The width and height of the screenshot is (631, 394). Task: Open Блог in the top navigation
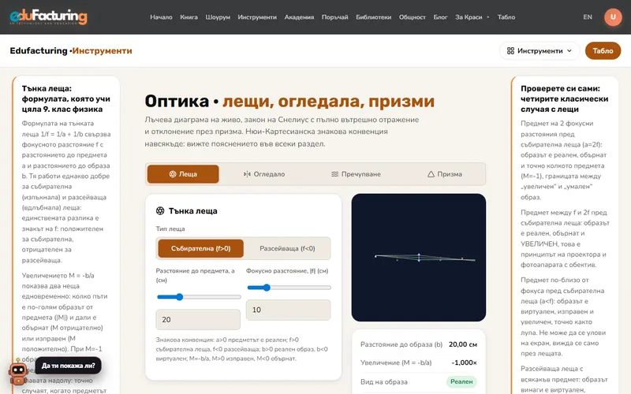point(440,17)
